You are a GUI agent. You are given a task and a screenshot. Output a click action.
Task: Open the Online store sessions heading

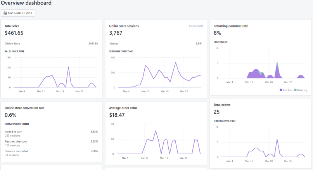point(124,26)
